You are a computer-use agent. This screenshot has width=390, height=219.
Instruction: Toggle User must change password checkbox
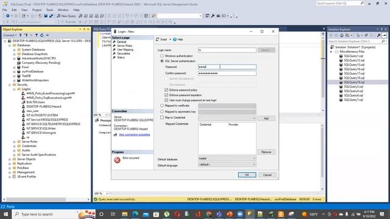(166, 100)
